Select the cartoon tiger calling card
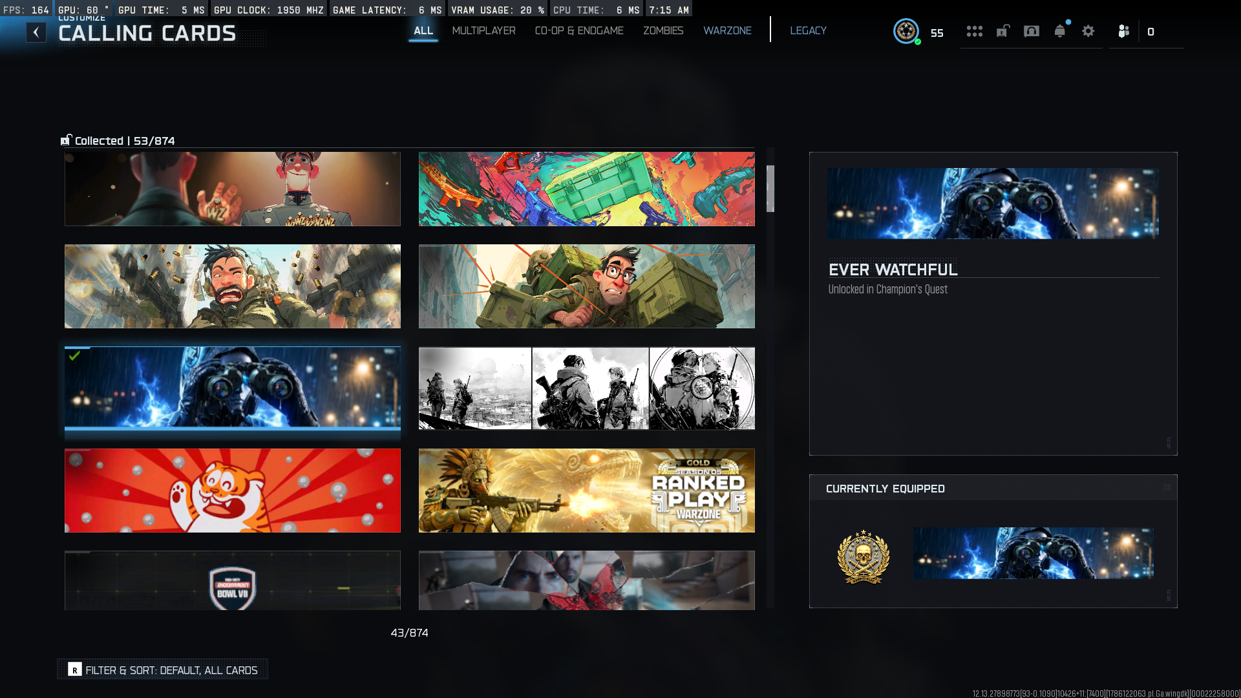This screenshot has height=698, width=1241. 233,491
